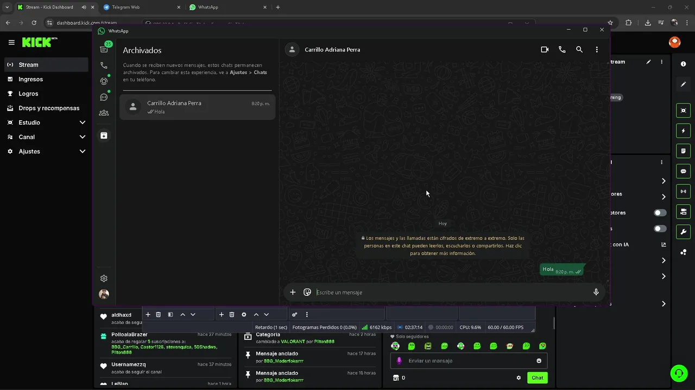Edit stream info pencil in stream panel

pos(648,62)
